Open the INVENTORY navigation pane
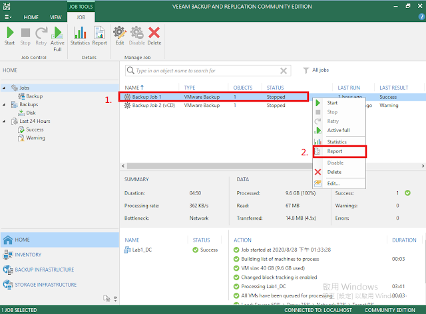The image size is (426, 314). (60, 255)
